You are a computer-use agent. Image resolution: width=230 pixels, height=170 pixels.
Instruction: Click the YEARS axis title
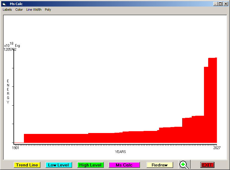tap(120, 152)
